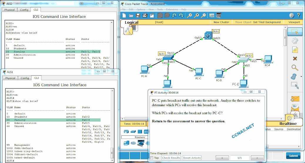The image size is (305, 163).
Task: Click Set Tiled Background in Logical bar
Action: tap(267, 22)
